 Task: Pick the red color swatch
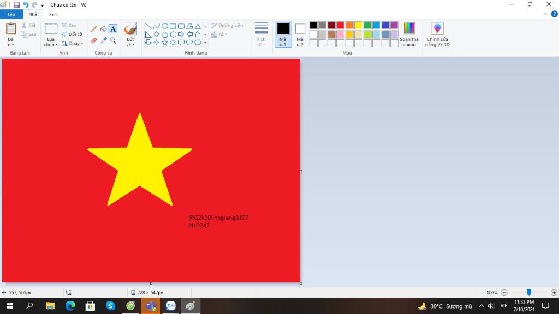pyautogui.click(x=341, y=25)
